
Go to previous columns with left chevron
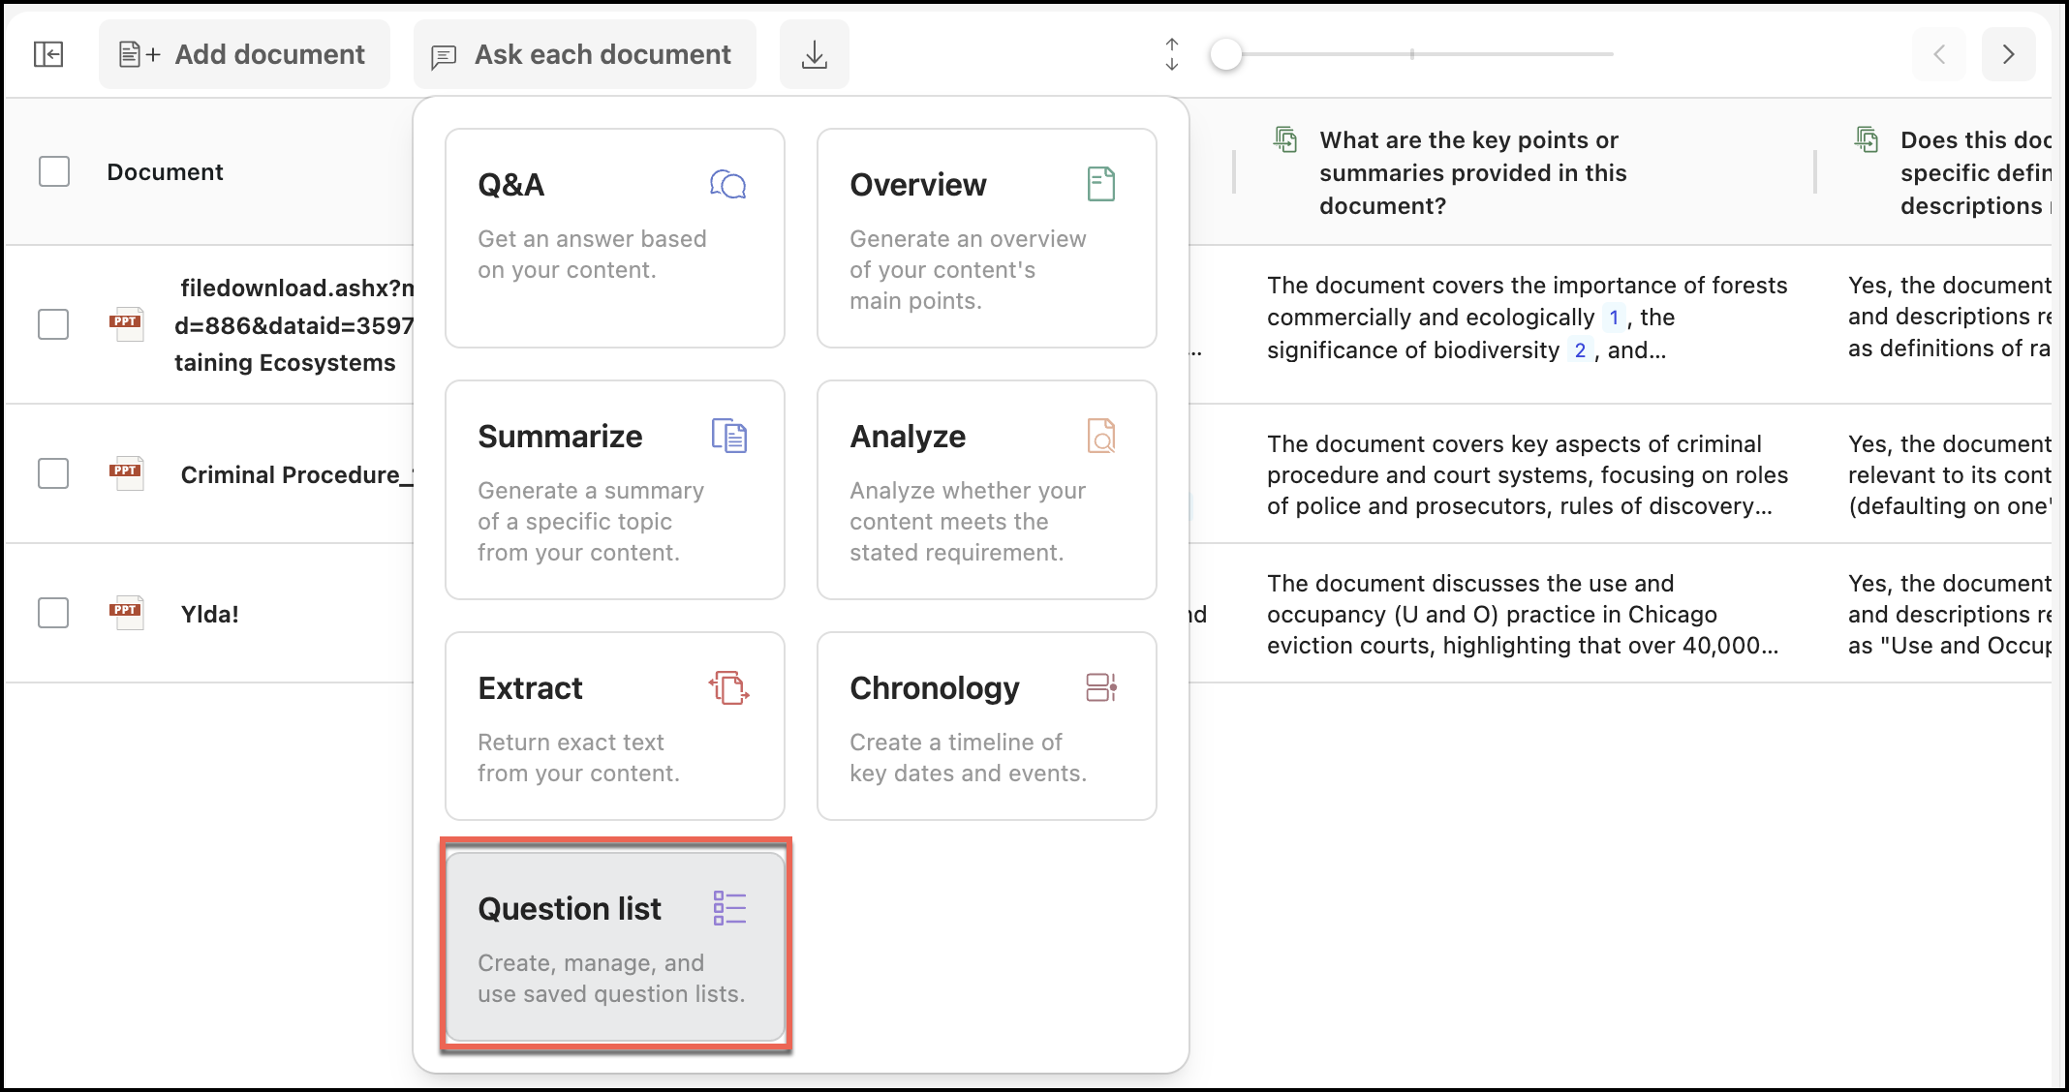[x=1939, y=54]
